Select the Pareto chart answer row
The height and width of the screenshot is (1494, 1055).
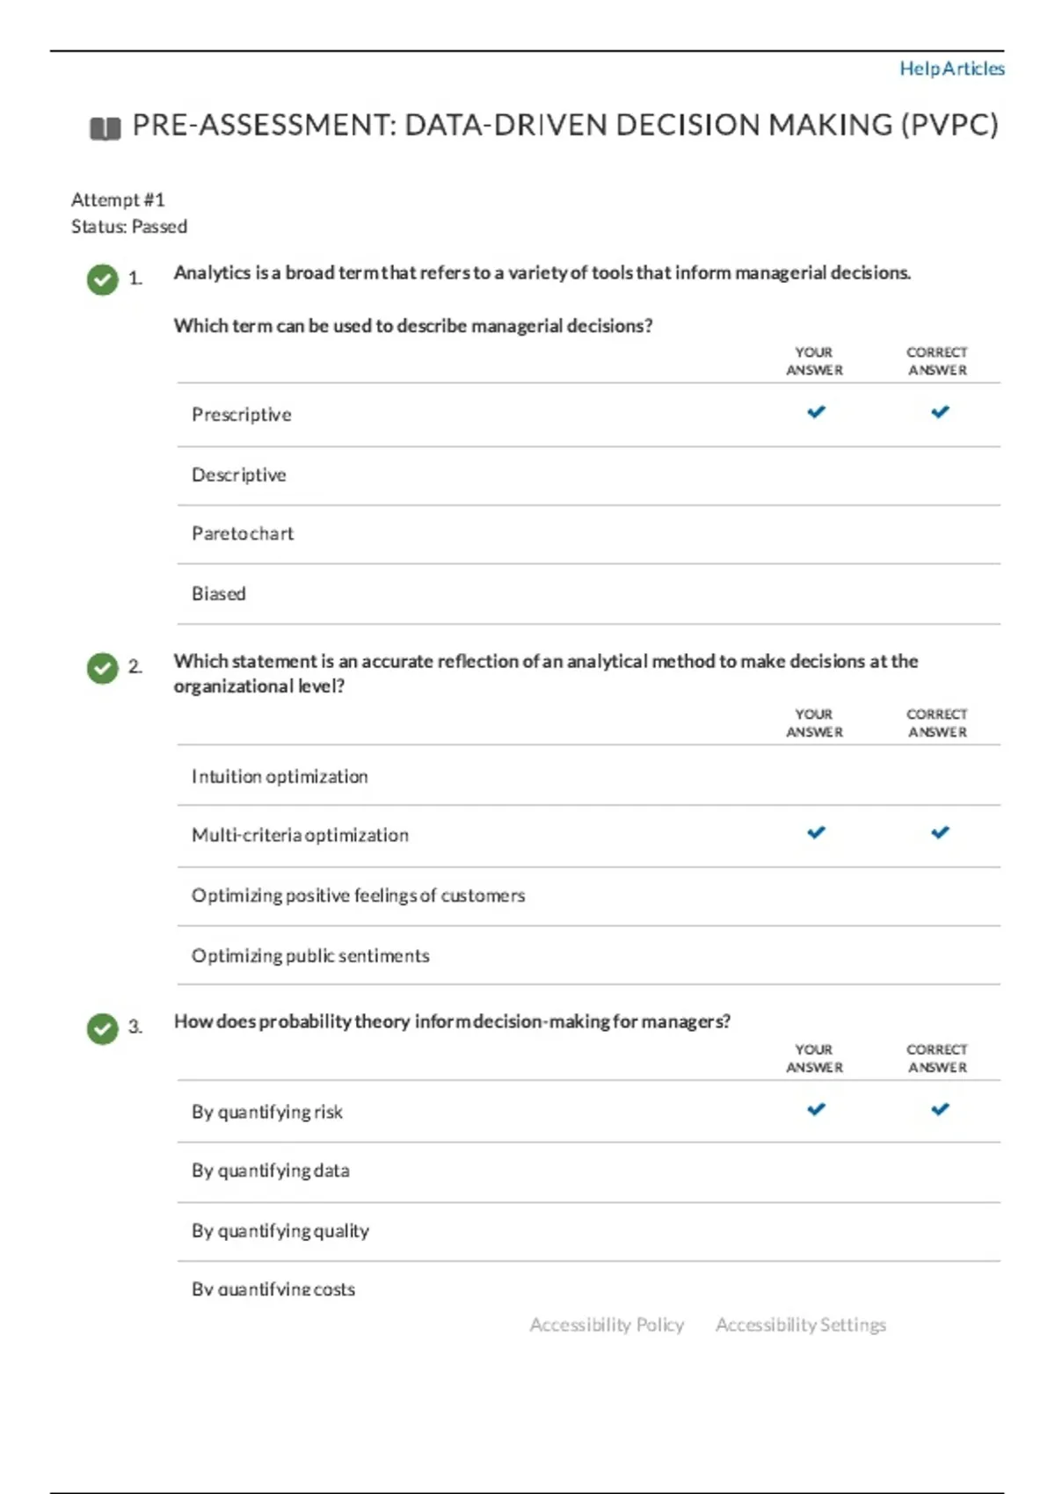coord(243,533)
